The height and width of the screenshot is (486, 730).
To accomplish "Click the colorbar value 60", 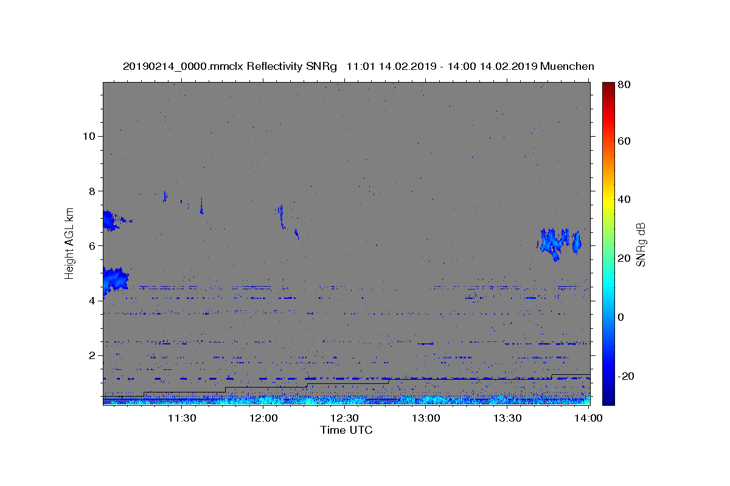I will (x=624, y=141).
